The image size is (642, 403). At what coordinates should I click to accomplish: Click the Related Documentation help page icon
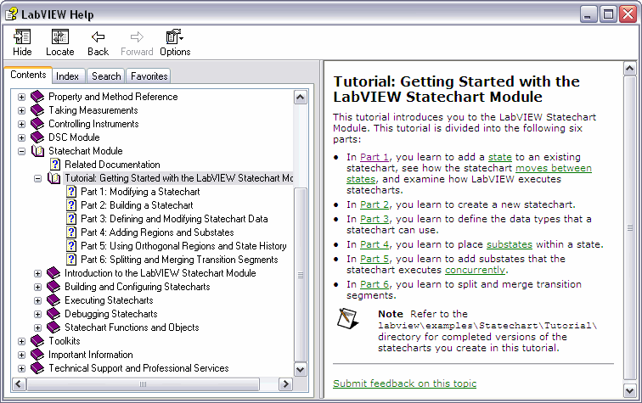tap(55, 165)
